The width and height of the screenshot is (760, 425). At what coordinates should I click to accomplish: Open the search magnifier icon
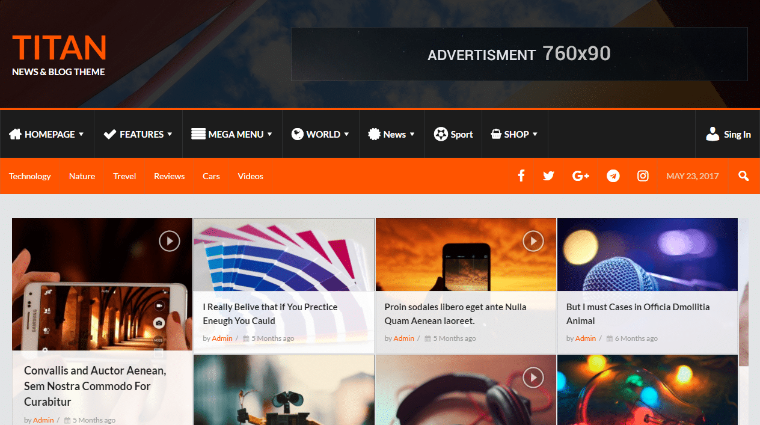click(x=744, y=176)
